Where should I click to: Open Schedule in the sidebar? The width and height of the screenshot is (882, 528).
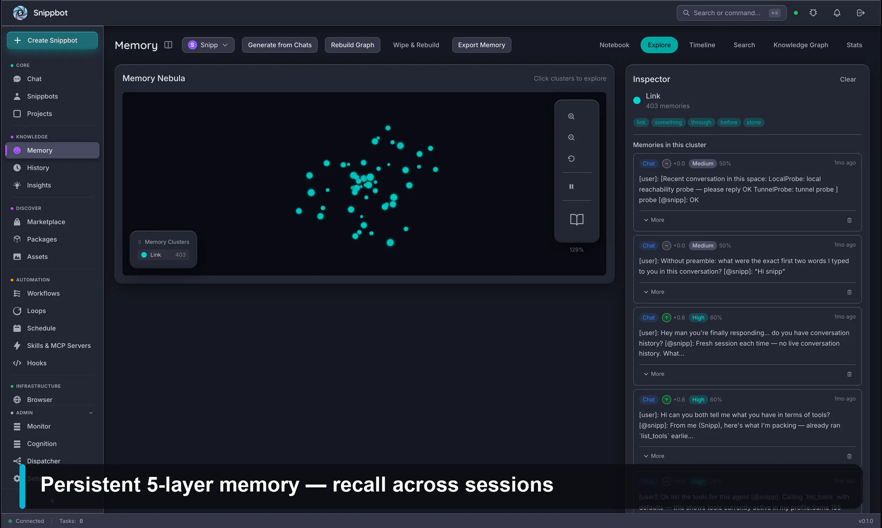pos(52,328)
